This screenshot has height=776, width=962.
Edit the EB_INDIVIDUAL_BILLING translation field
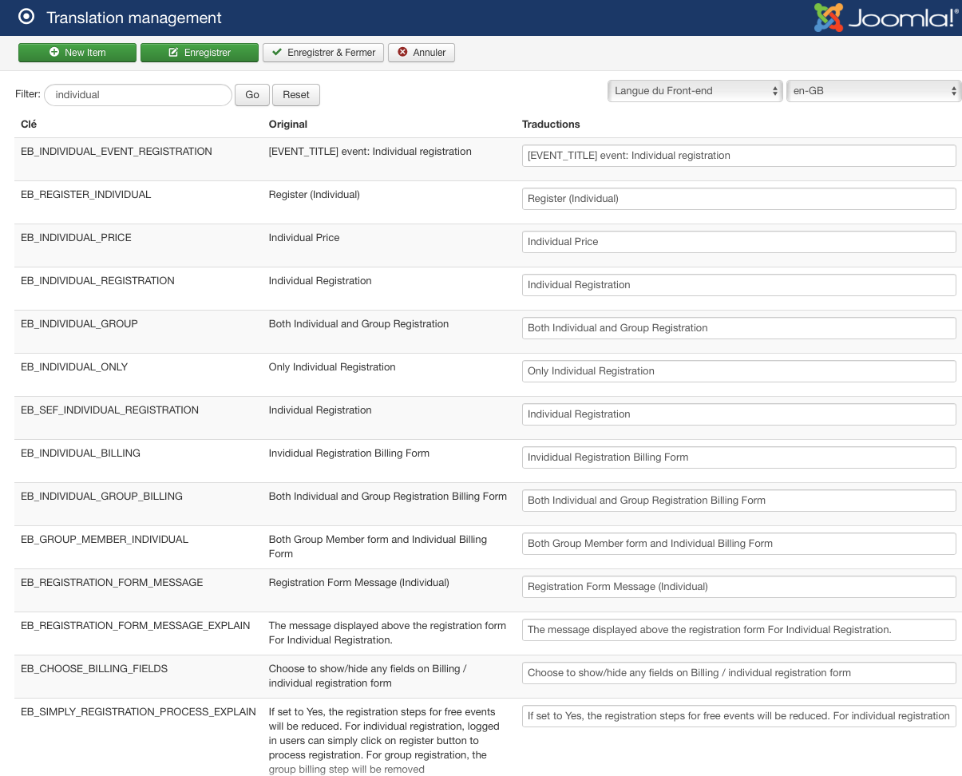[x=738, y=457]
